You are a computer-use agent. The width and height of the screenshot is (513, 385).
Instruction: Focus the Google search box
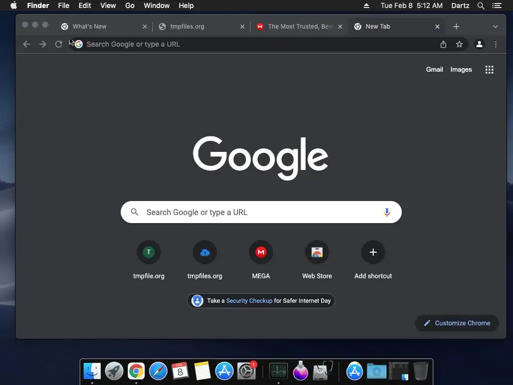[261, 212]
